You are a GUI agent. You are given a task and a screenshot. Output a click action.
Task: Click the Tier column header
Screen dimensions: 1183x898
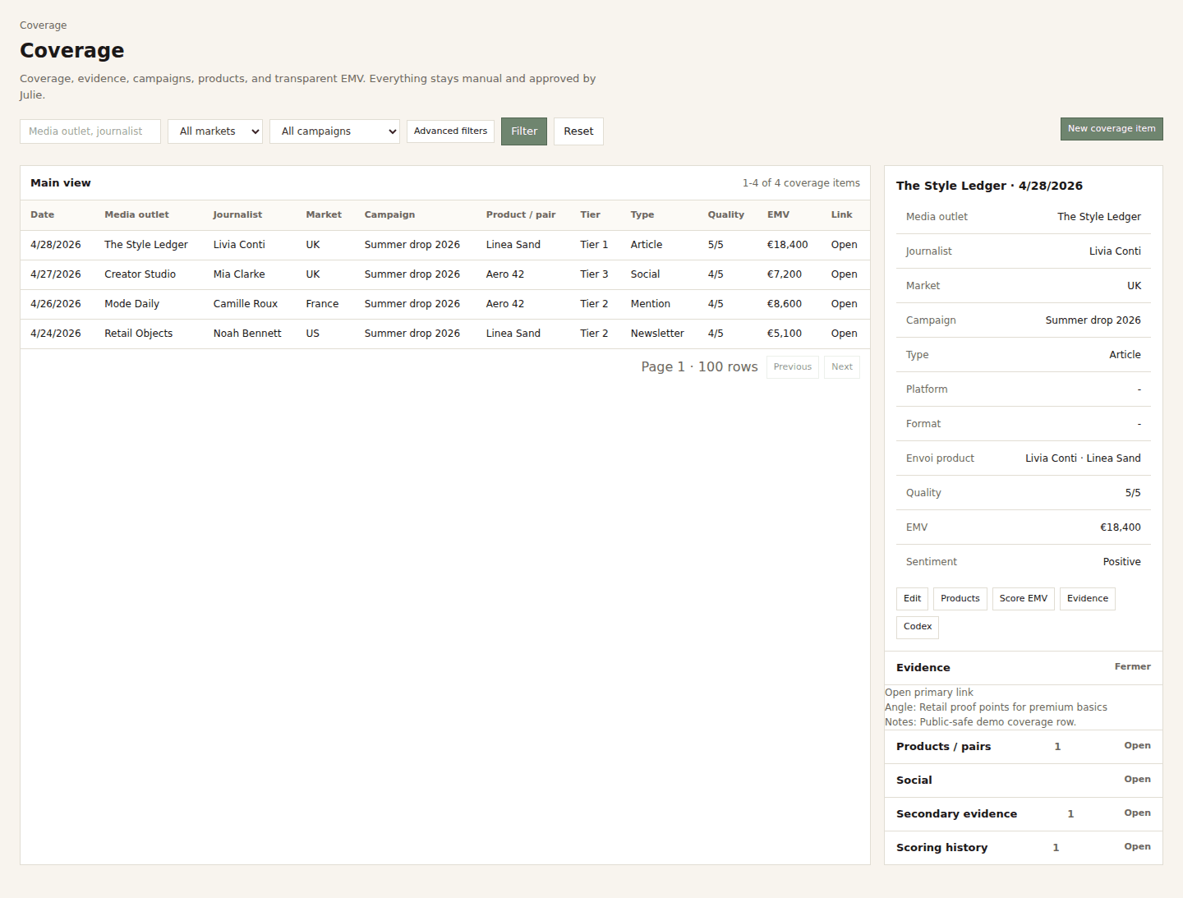(x=590, y=215)
